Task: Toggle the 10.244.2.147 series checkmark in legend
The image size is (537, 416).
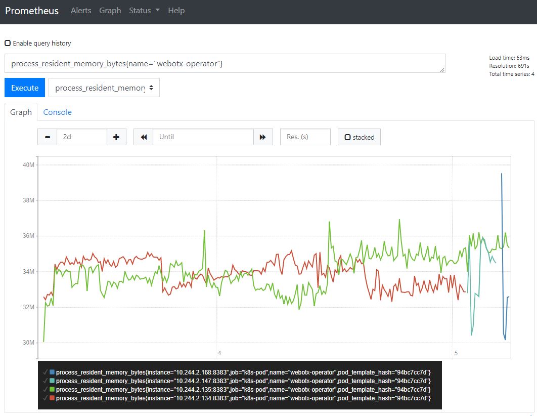Action: pyautogui.click(x=45, y=381)
